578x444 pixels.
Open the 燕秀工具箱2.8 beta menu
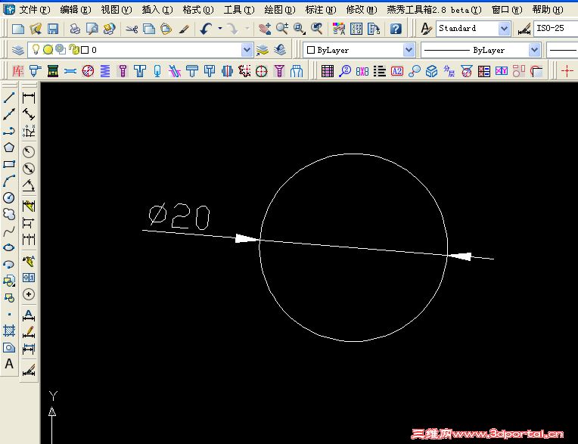pos(433,10)
